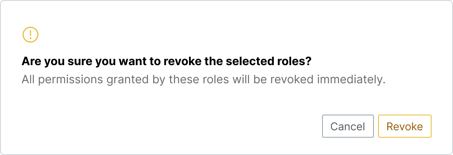Choose Cancel to keep the selected roles
The width and height of the screenshot is (453, 155).
[348, 126]
